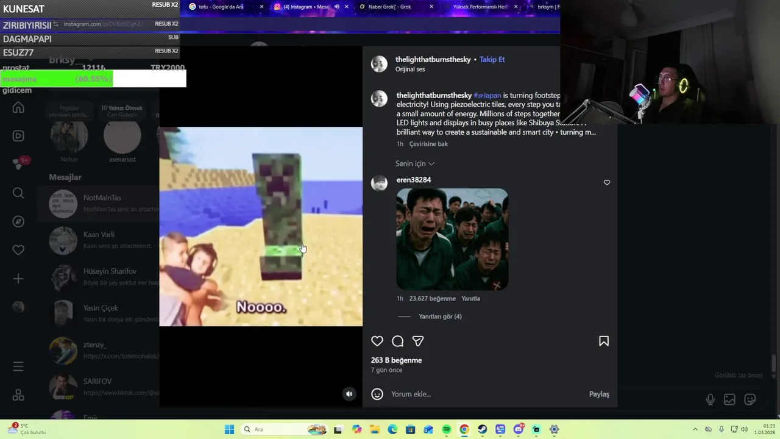The image size is (780, 439).
Task: Open Reels from the Instagram sidebar
Action: [x=18, y=136]
